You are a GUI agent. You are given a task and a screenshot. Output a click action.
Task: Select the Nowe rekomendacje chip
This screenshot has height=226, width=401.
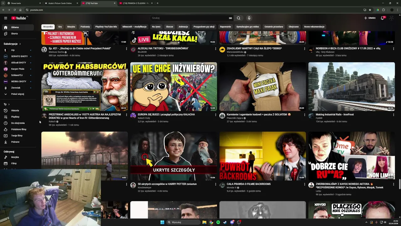pyautogui.click(x=314, y=27)
